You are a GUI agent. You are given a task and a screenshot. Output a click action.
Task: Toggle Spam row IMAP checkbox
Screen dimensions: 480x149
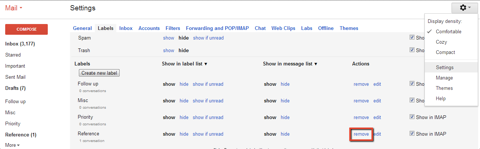412,37
